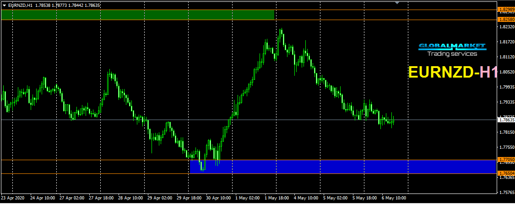Click the 5 May 18:00 time label

pos(365,198)
